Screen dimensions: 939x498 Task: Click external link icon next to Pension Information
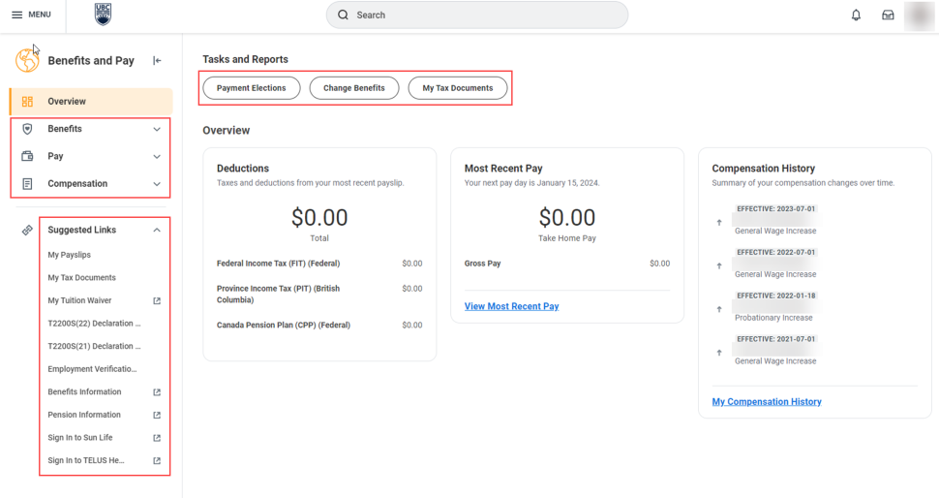(157, 416)
